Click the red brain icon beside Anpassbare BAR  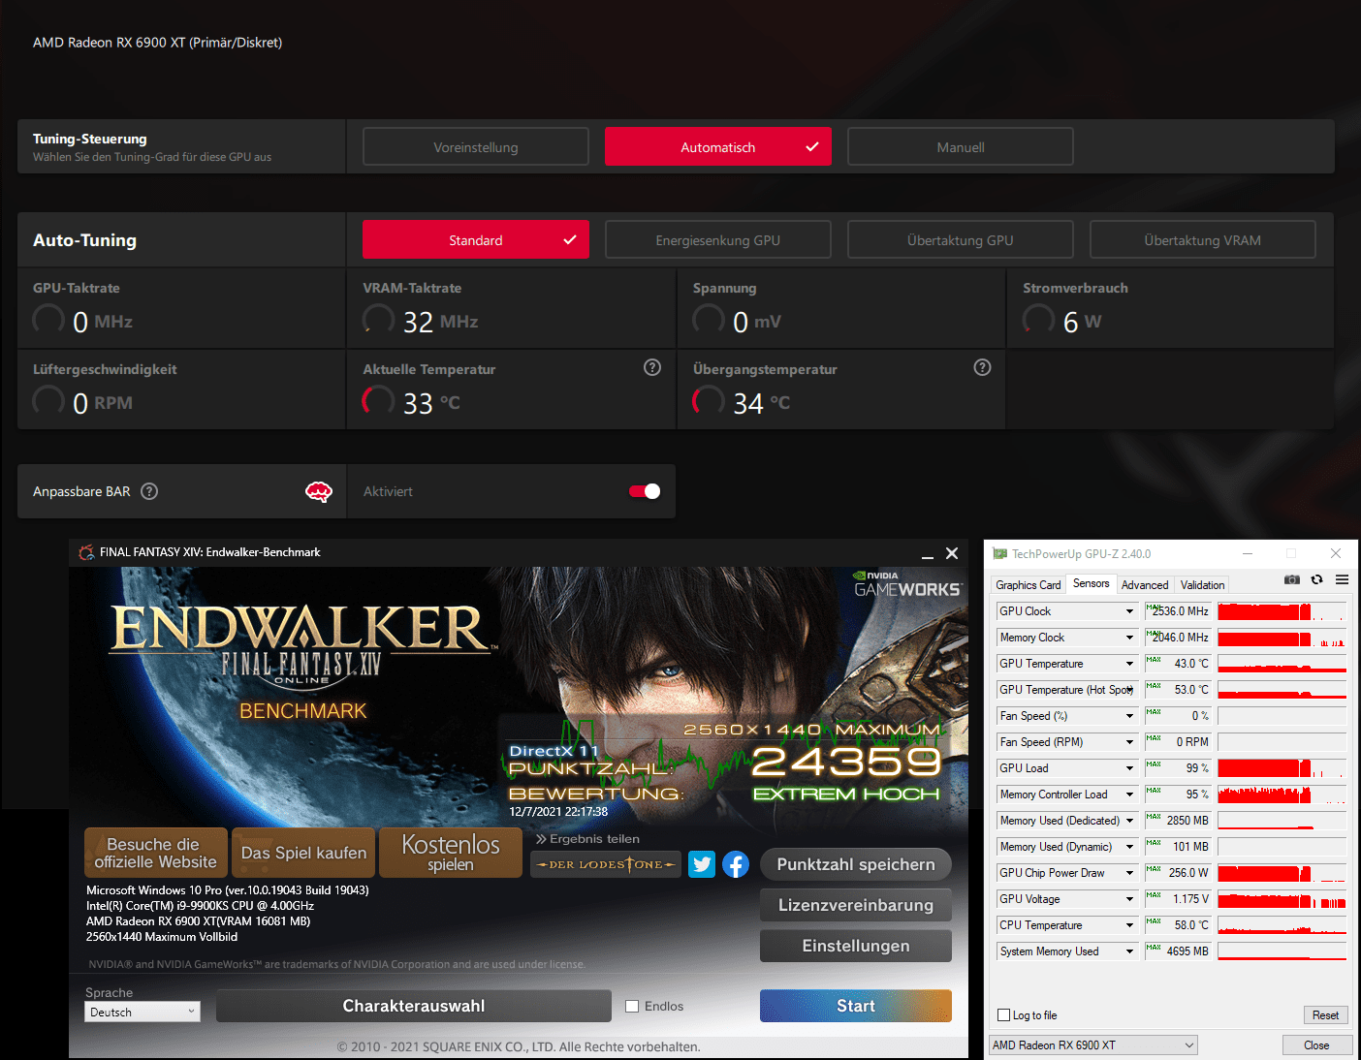[319, 491]
